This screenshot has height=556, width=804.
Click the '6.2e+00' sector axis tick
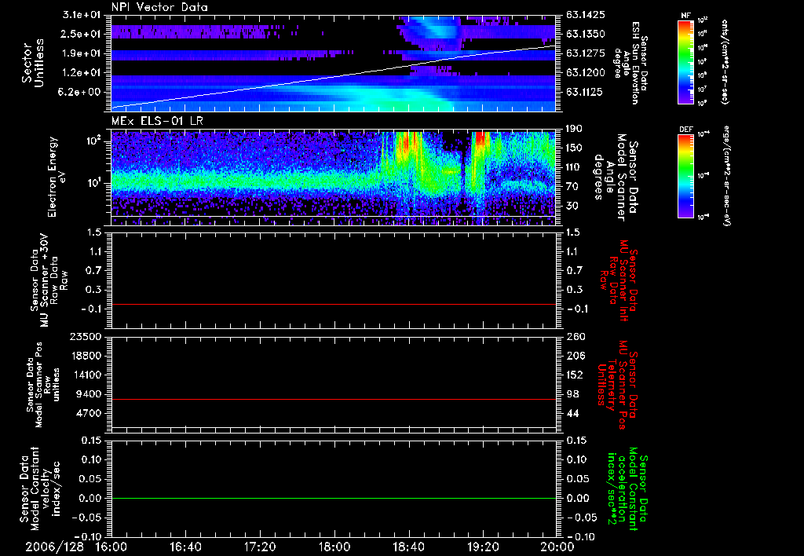tap(81, 93)
